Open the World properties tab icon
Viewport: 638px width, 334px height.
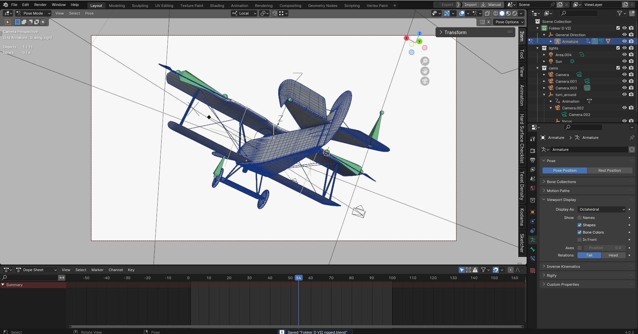pyautogui.click(x=533, y=188)
